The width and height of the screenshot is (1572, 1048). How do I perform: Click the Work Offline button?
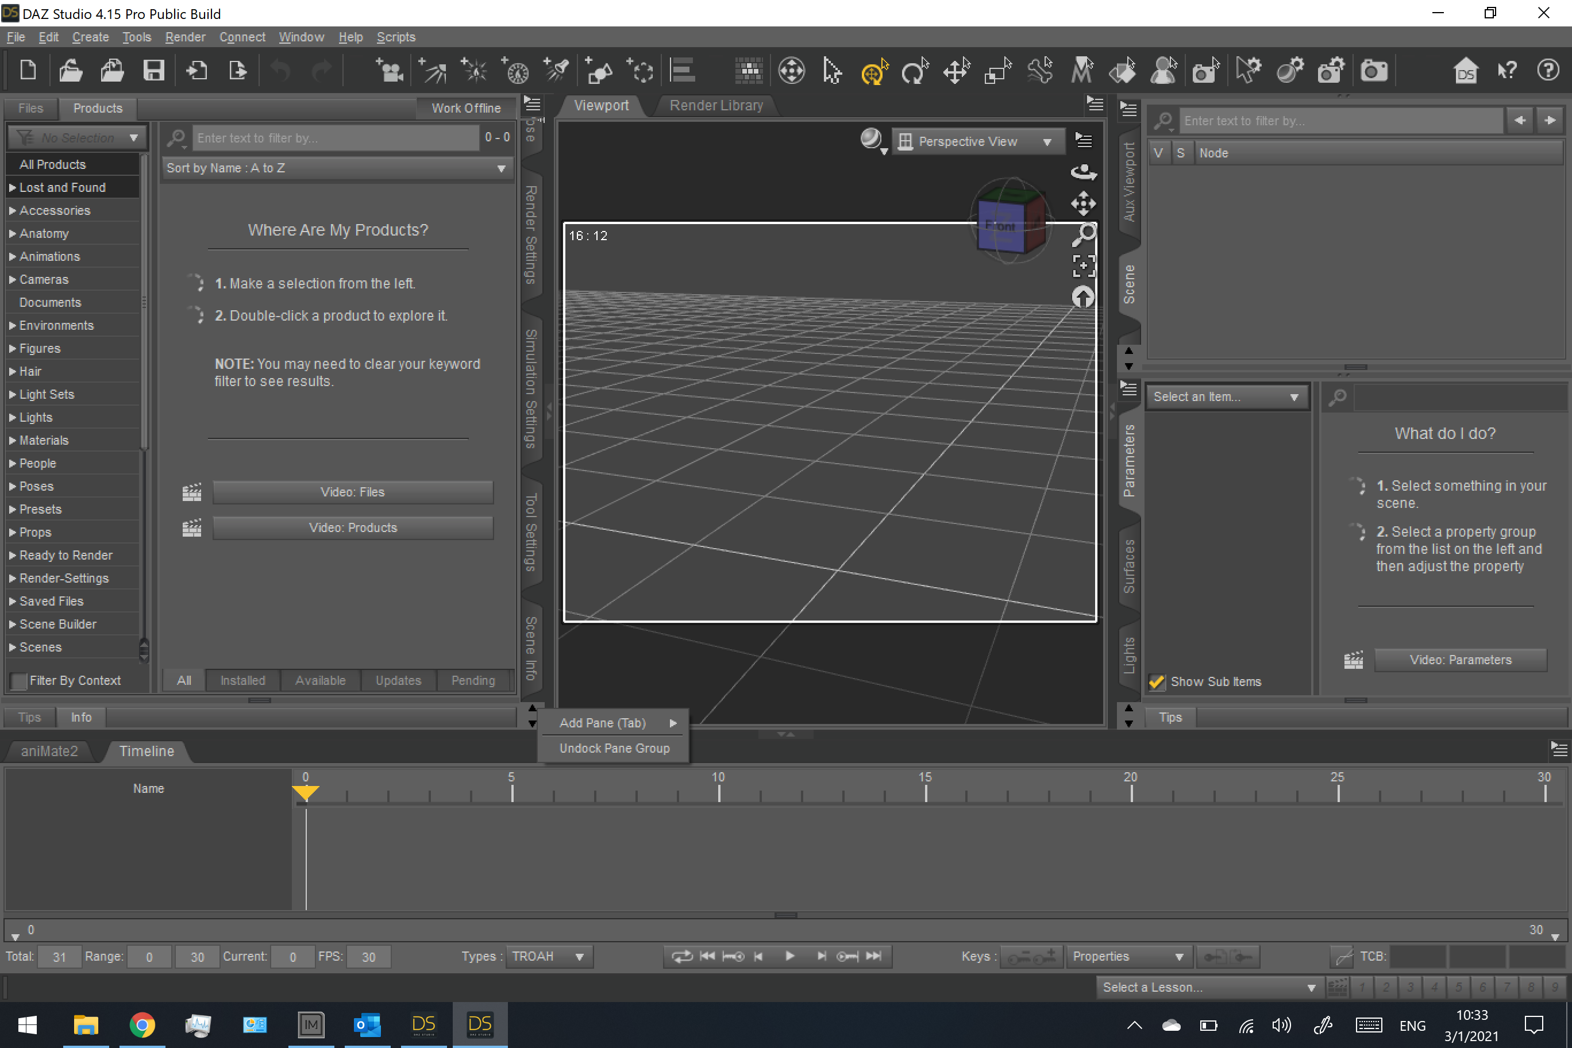(465, 108)
